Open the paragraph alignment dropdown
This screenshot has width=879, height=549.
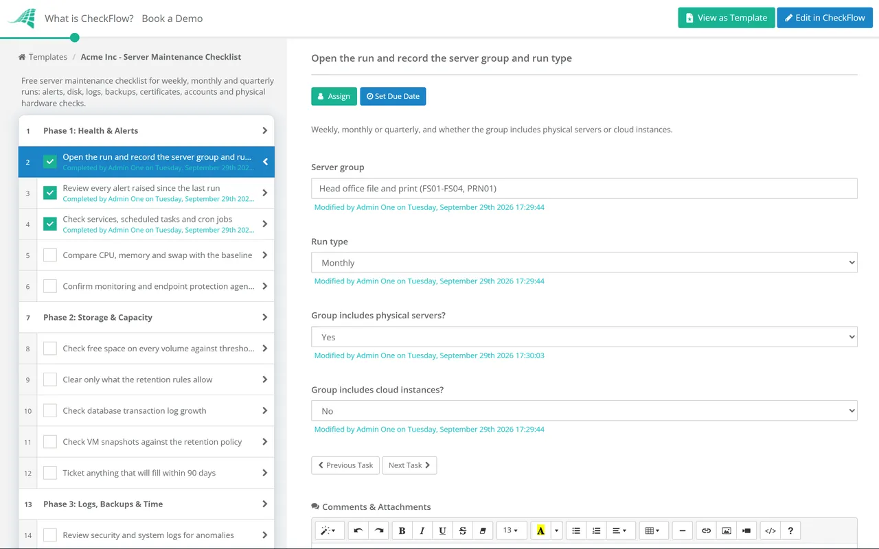[619, 530]
